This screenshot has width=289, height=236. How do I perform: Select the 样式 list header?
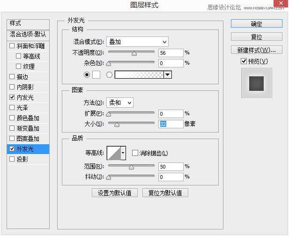click(28, 24)
